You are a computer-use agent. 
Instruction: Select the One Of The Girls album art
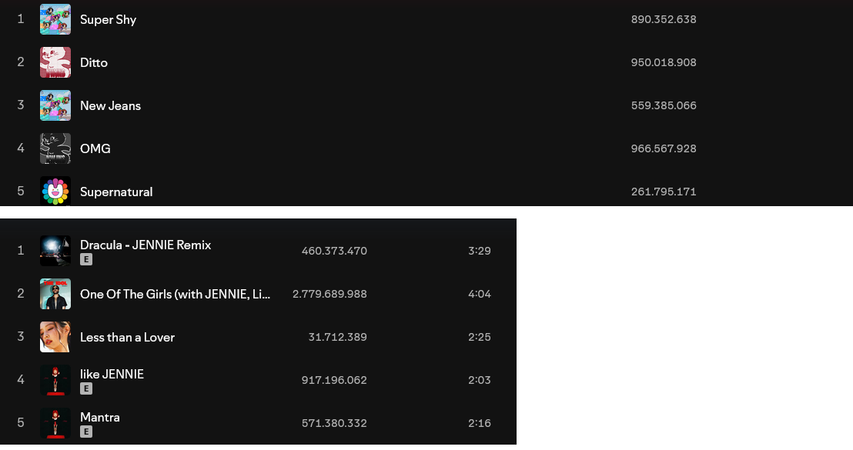(55, 294)
